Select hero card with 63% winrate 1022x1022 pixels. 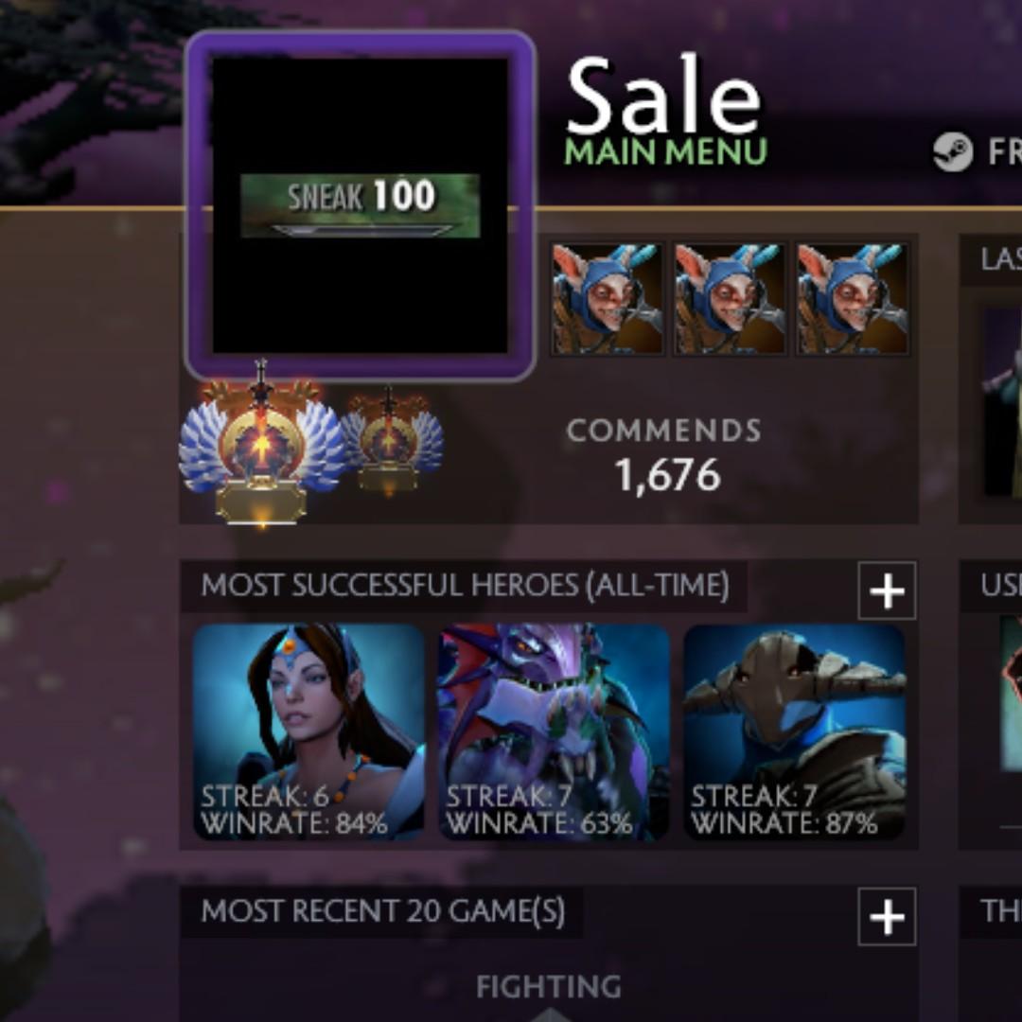[x=554, y=731]
